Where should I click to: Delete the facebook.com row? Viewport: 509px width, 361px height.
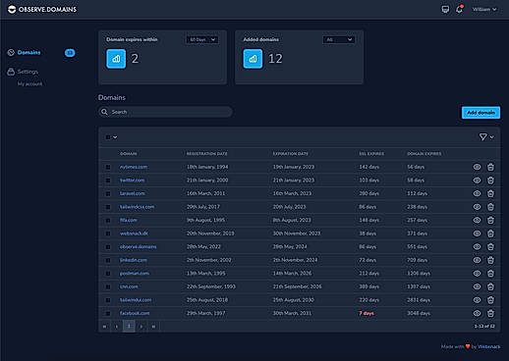[x=490, y=313]
